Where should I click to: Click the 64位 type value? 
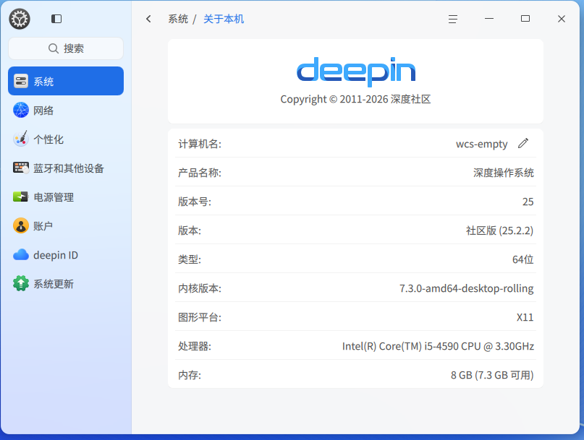[x=523, y=259]
